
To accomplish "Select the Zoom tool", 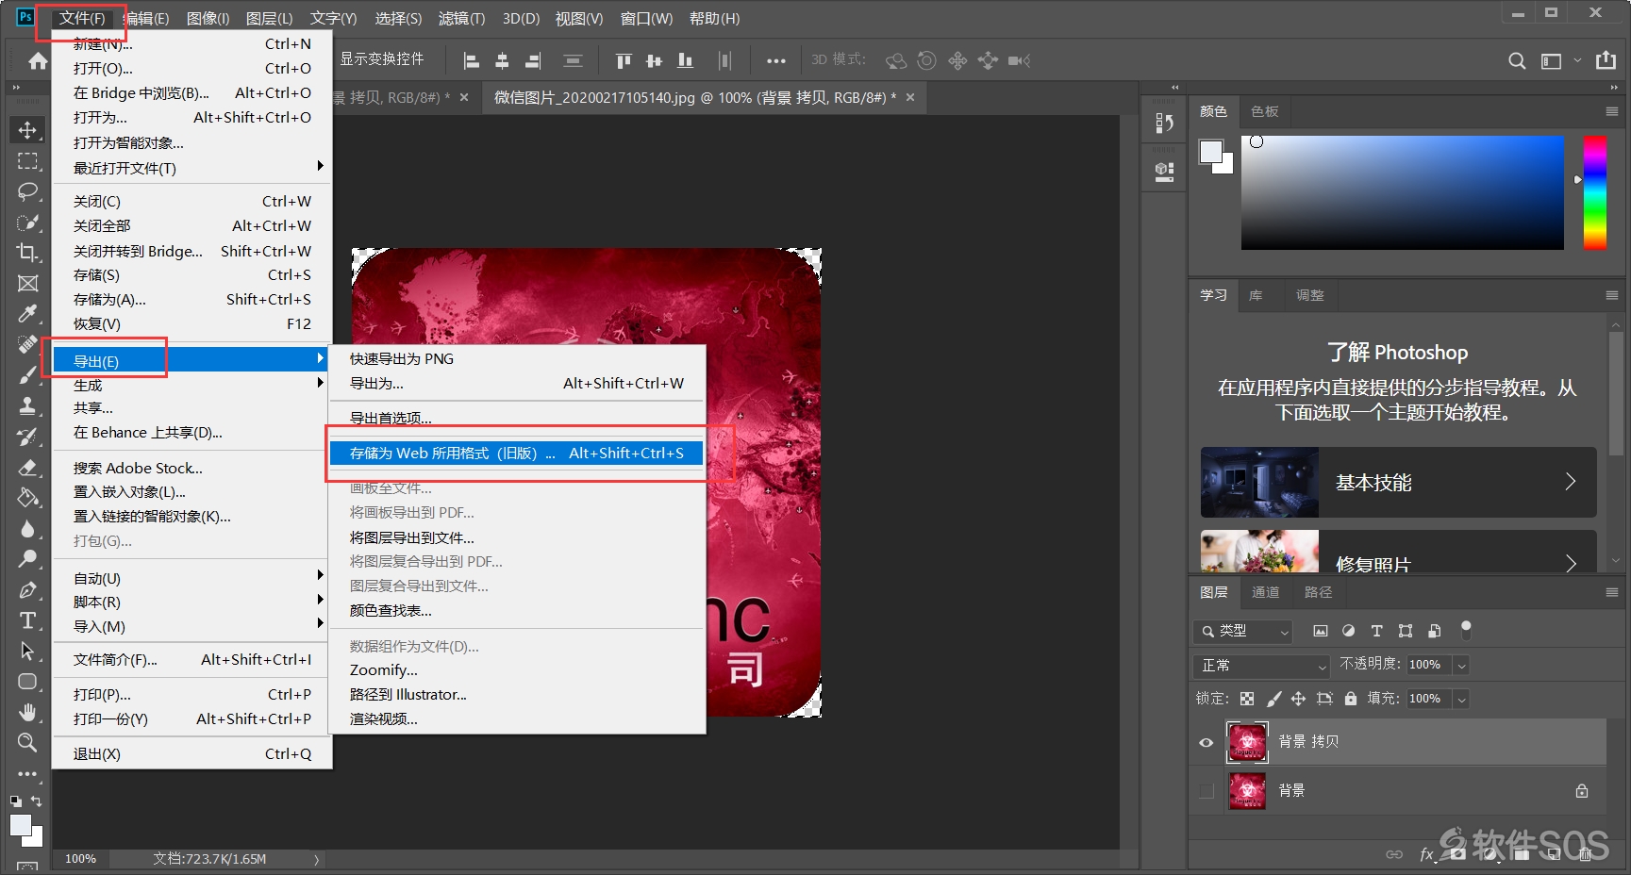I will click(x=27, y=742).
